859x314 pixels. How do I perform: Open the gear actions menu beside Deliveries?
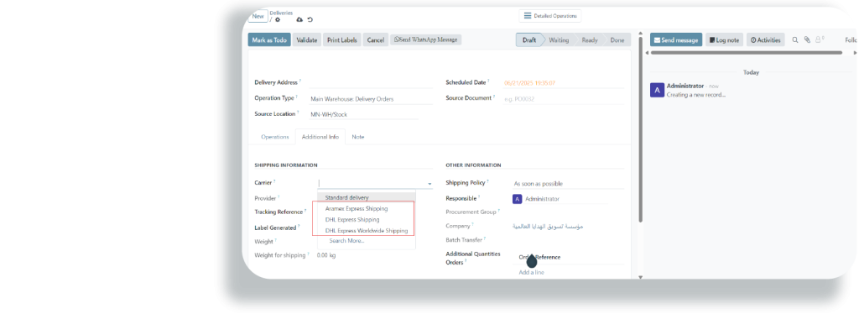(278, 19)
